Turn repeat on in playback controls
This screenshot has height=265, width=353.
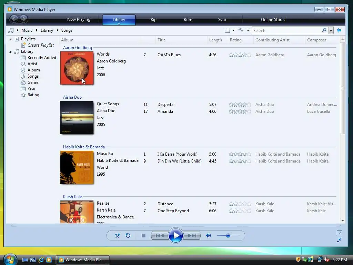point(128,235)
